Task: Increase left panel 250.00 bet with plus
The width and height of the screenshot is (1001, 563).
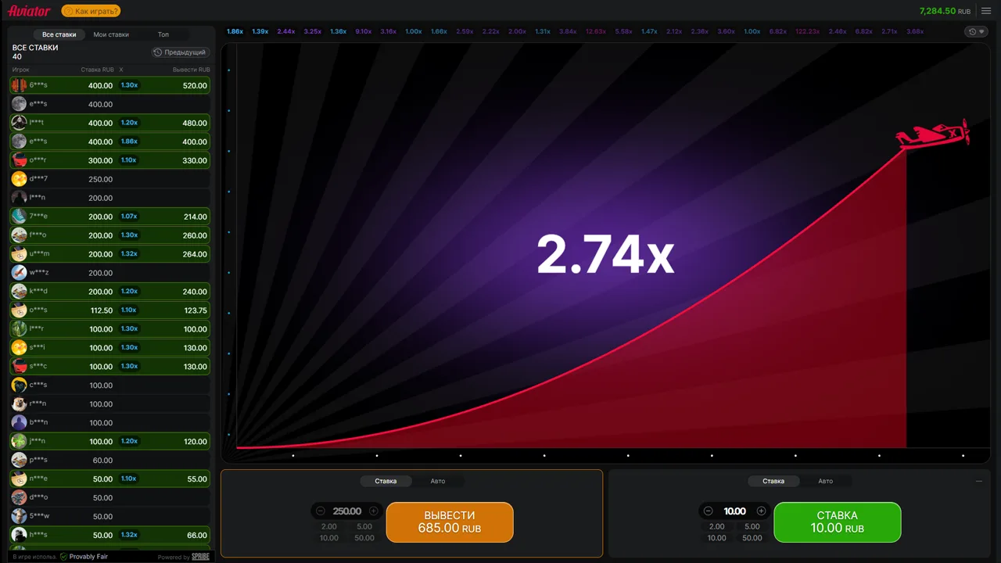Action: point(373,511)
